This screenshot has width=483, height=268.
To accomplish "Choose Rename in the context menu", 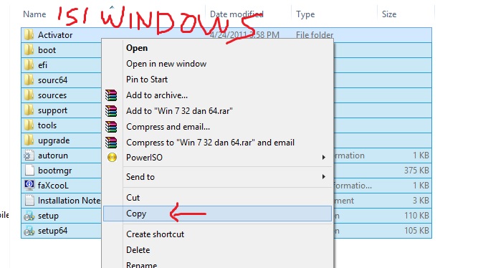I will click(x=141, y=265).
